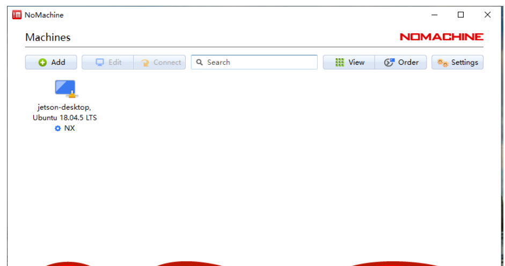Click the NX protocol gear icon

[x=57, y=128]
